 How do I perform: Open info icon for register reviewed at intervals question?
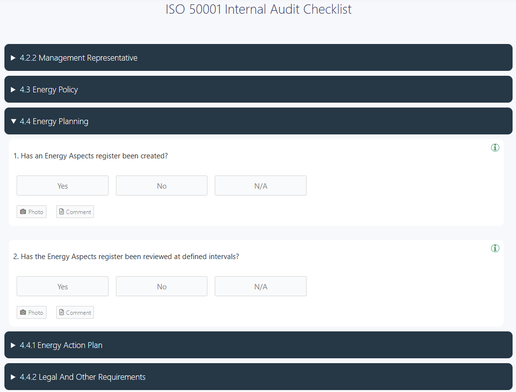coord(495,248)
